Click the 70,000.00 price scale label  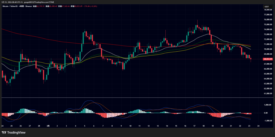click(268, 49)
